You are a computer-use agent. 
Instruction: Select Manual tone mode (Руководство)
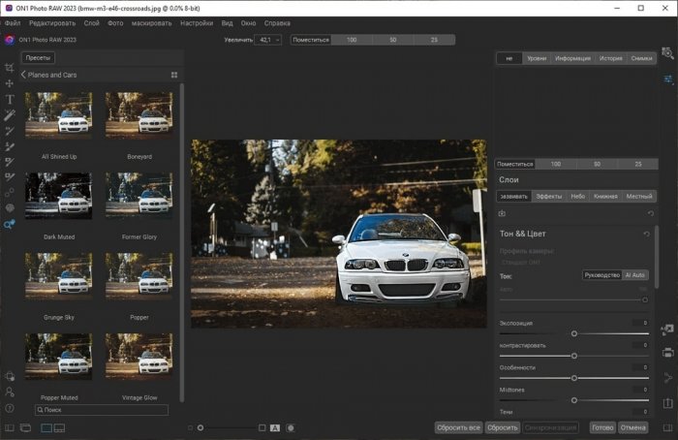602,275
